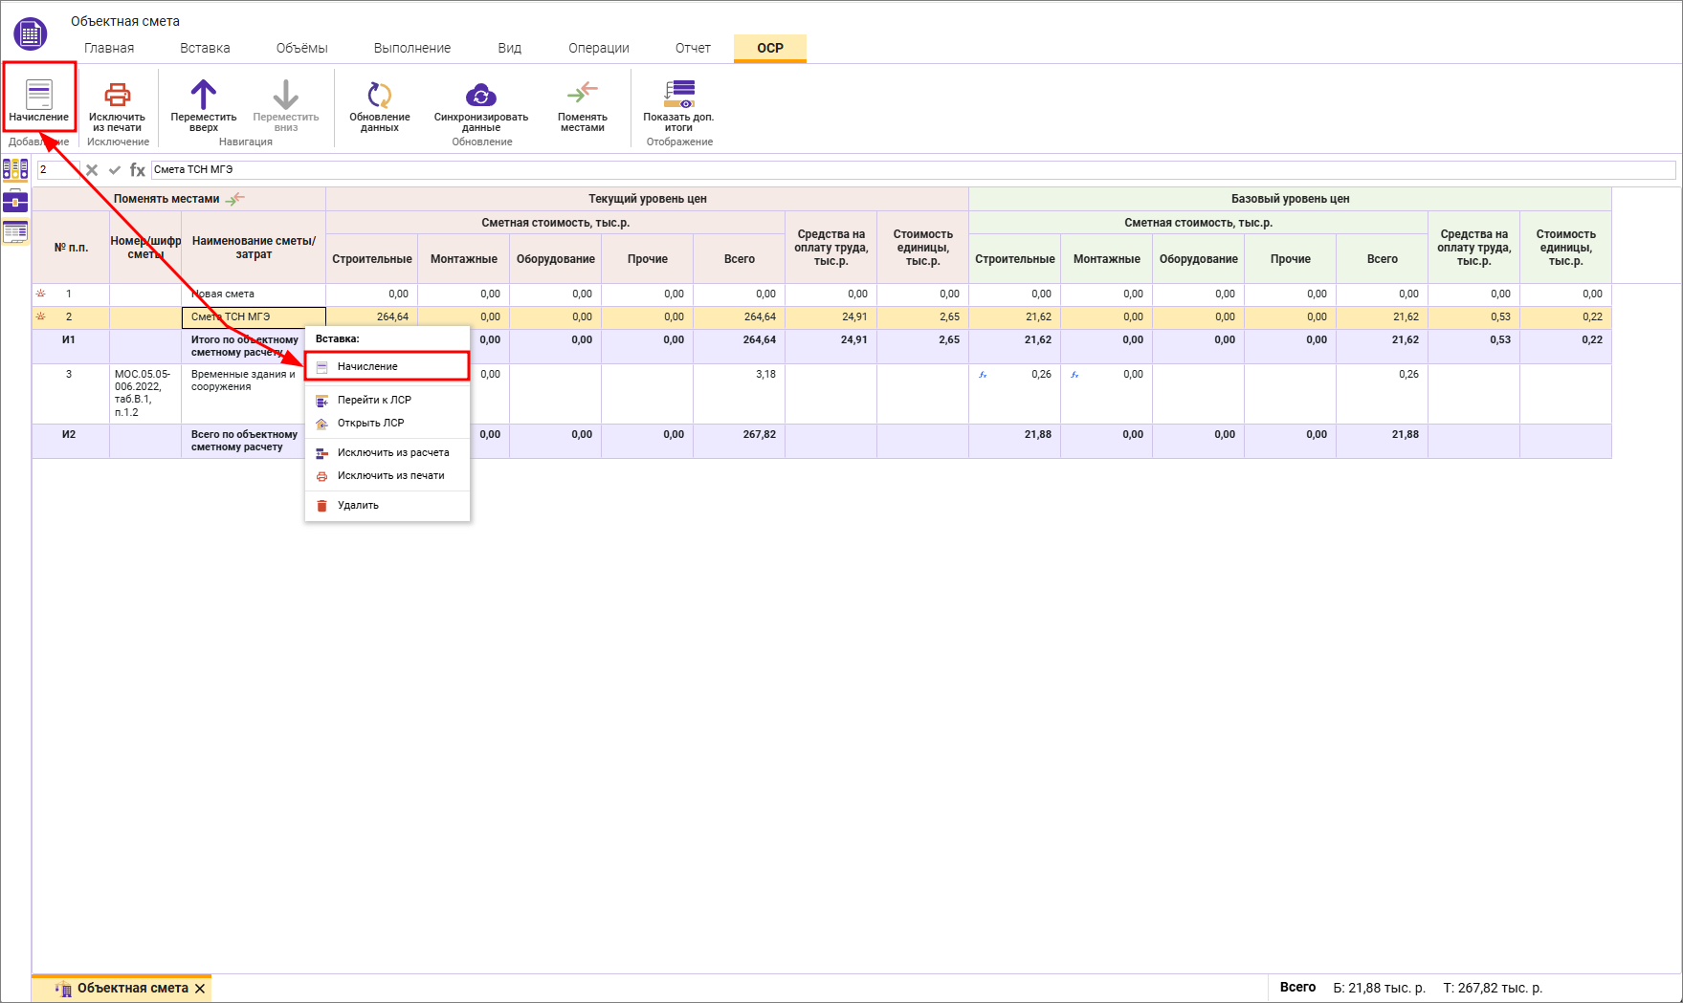Click Исключить из печати printer icon
The width and height of the screenshot is (1683, 1003).
tap(117, 95)
